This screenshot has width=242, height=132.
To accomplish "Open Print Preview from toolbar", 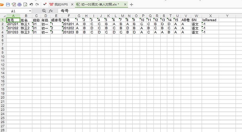I will click(x=25, y=5).
